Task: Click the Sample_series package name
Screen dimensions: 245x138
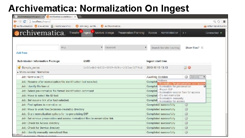Action: pos(31,67)
